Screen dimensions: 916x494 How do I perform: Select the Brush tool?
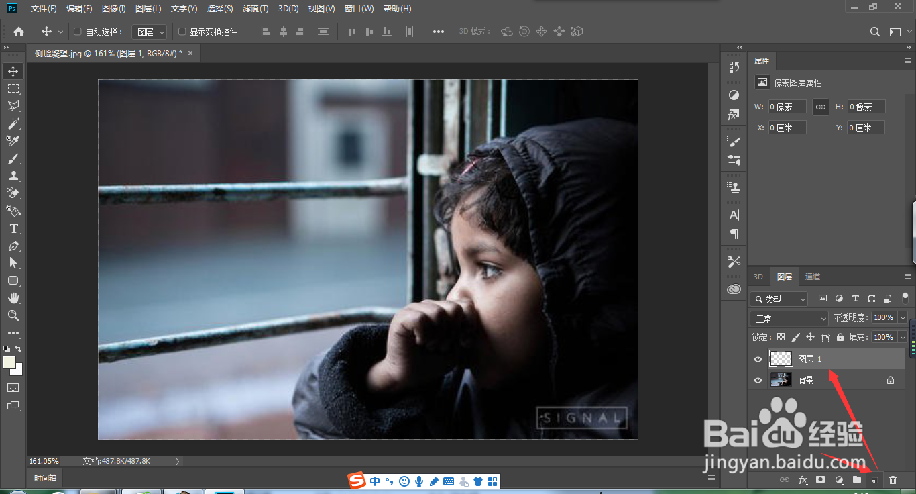coord(13,159)
